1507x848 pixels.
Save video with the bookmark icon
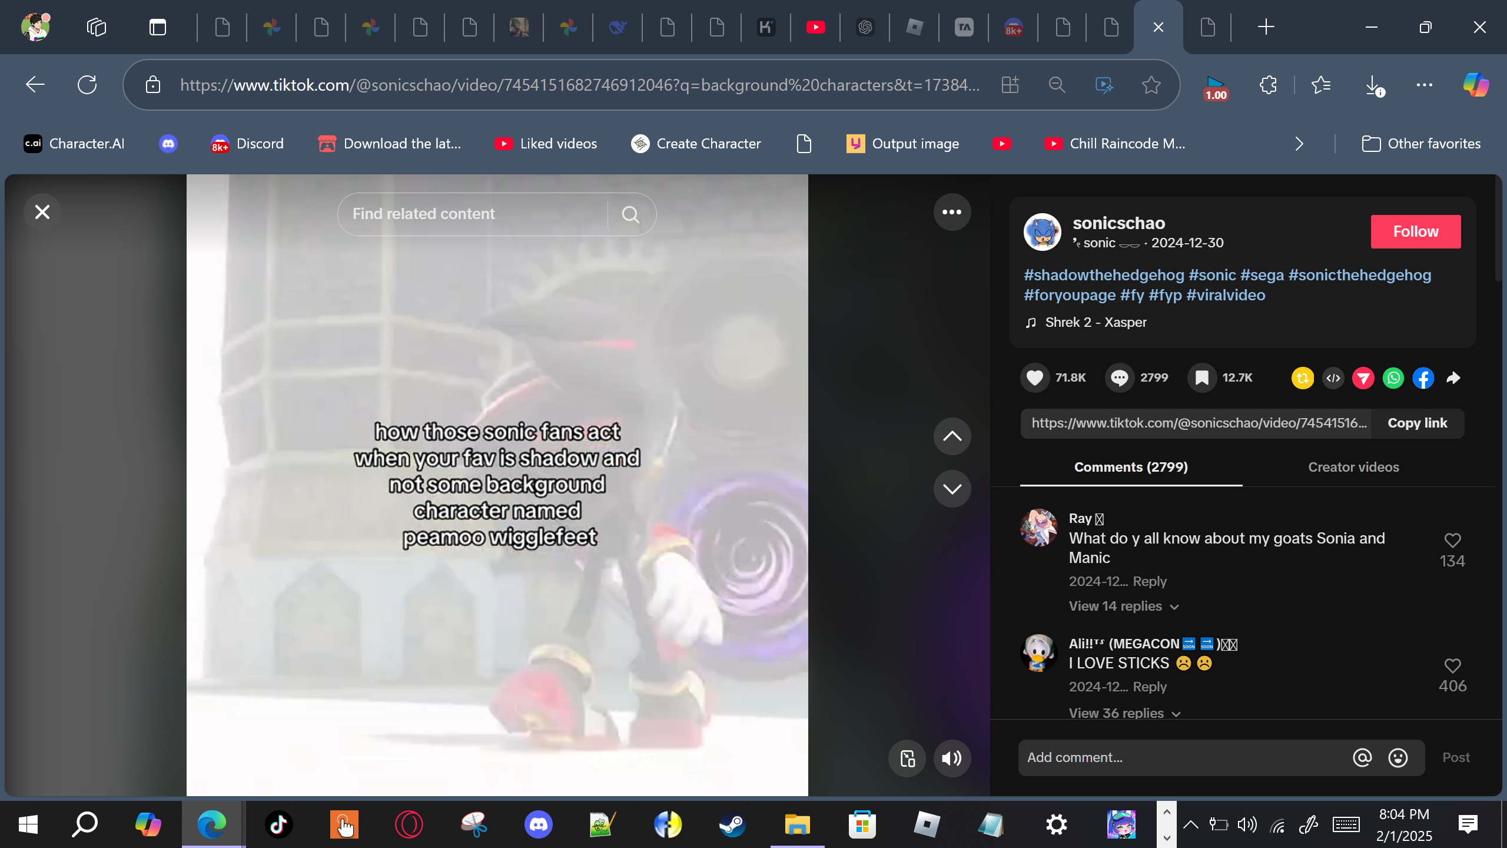click(1202, 377)
